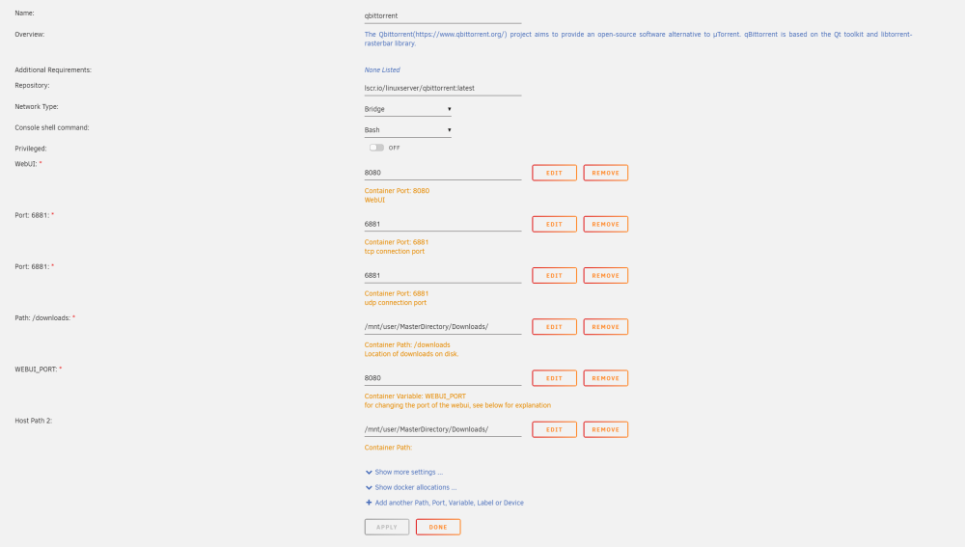This screenshot has height=547, width=965.
Task: Click the WEBUI_PORT value field
Action: [443, 378]
